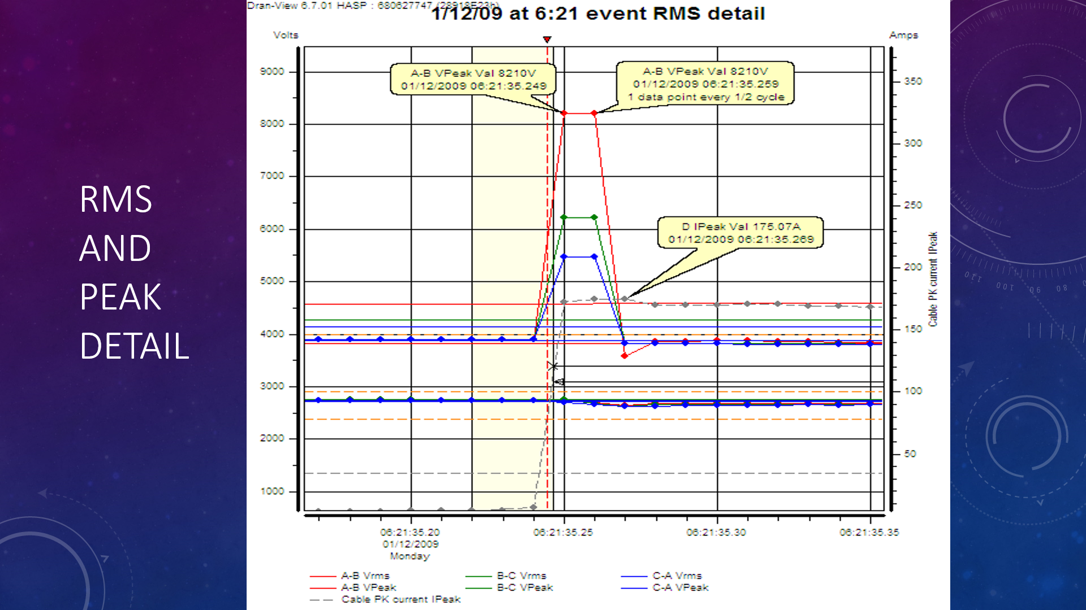Click the B-C VPeak legend entry
The image size is (1086, 610).
[x=524, y=587]
